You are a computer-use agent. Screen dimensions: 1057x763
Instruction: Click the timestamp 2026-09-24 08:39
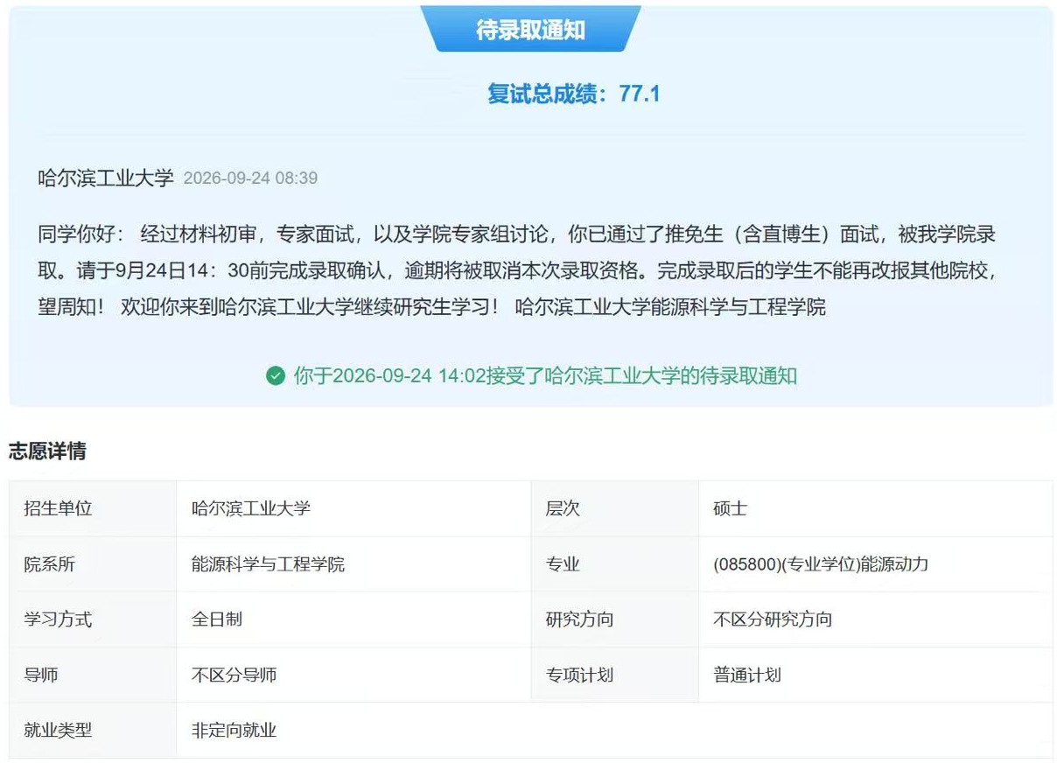(x=250, y=178)
